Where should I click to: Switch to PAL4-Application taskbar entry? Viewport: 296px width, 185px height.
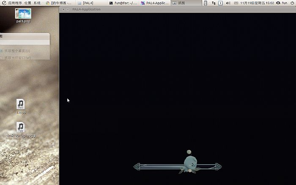click(155, 3)
